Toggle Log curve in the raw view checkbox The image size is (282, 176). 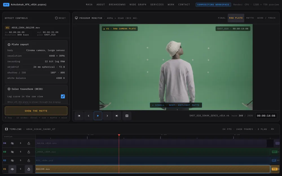(x=63, y=96)
